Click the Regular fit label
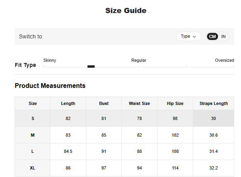This screenshot has width=241, height=177. point(139,60)
